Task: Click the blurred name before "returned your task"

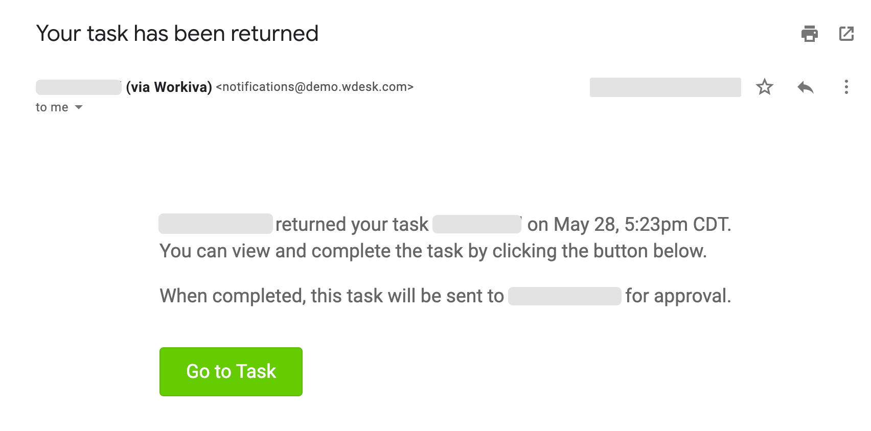Action: click(x=215, y=224)
